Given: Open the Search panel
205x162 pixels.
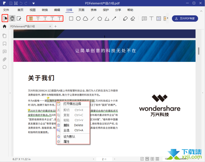Looking at the screenshot, I should point(4,67).
